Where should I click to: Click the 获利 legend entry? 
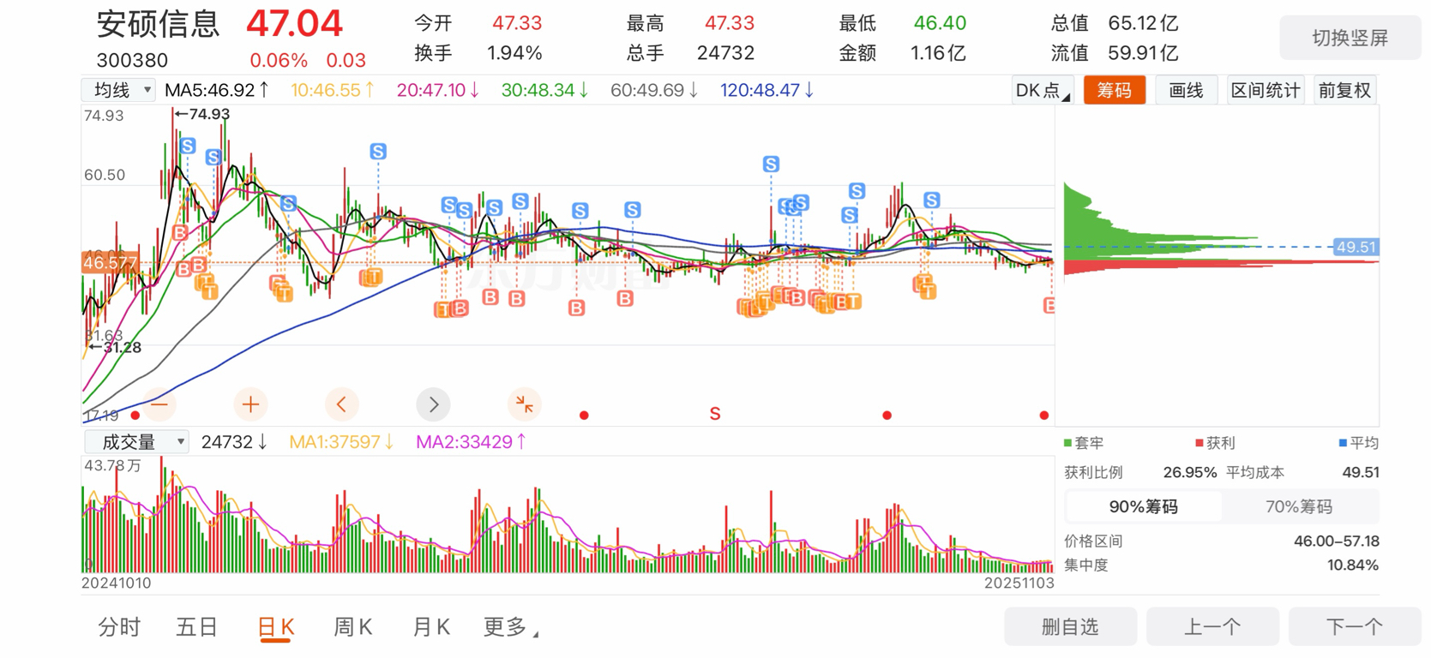[1215, 443]
